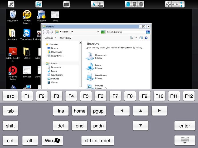Open Norton Internet desktop shortcut
This screenshot has height=148, width=198.
[27, 17]
